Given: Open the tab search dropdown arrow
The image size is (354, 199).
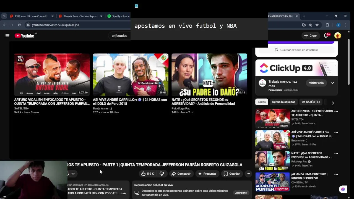Looking at the screenshot, I should (x=4, y=16).
